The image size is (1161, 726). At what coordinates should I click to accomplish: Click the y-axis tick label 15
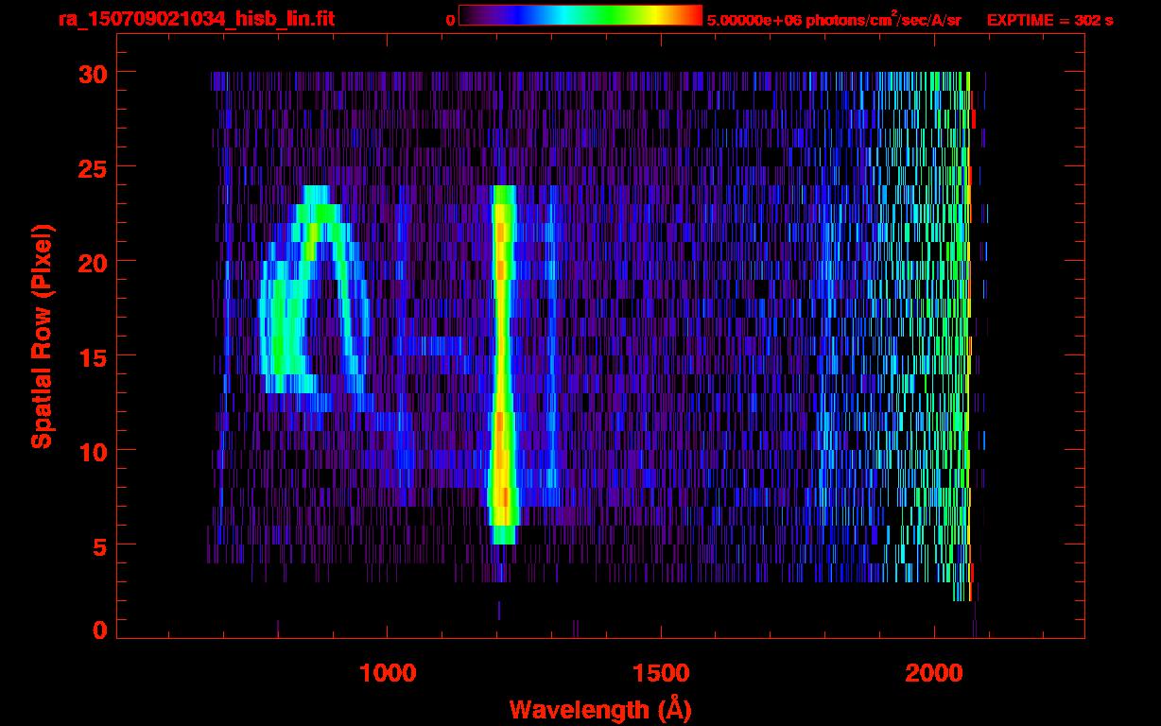[93, 356]
